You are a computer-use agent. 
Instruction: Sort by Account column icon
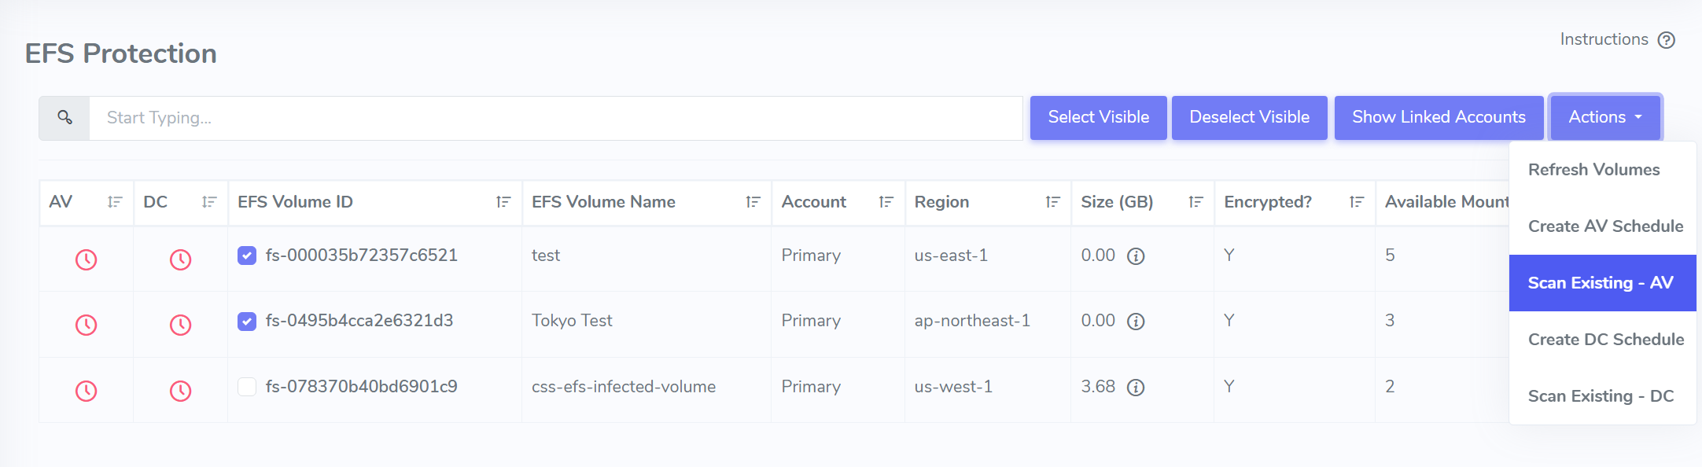886,203
